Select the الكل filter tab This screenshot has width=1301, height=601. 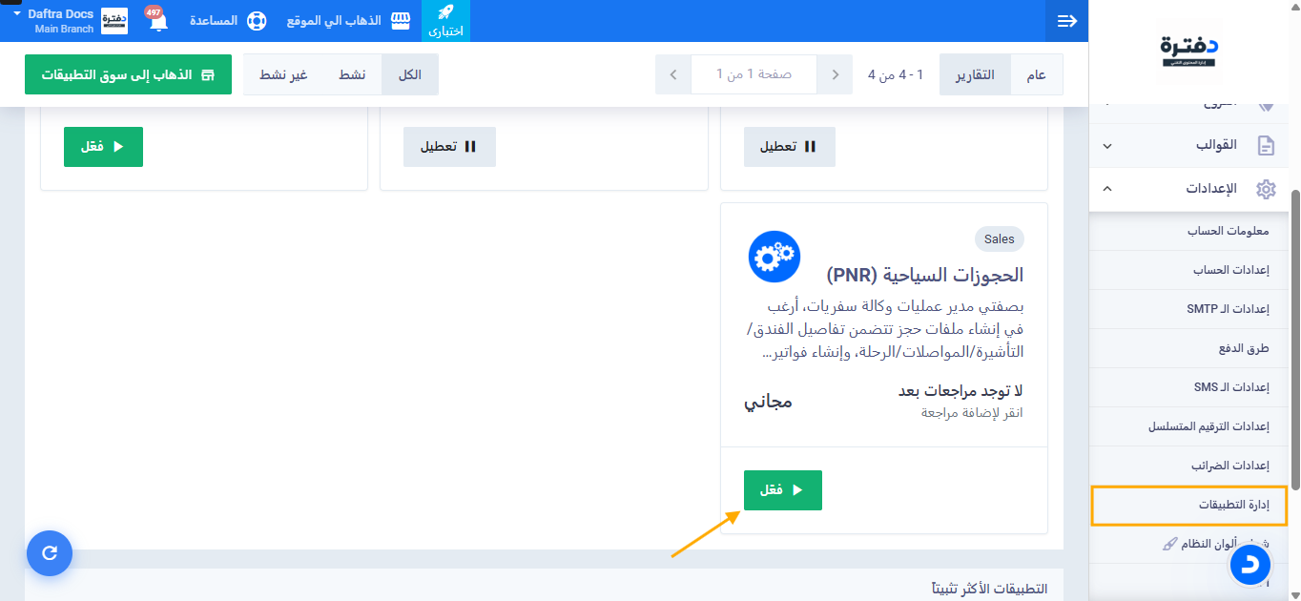tap(410, 74)
